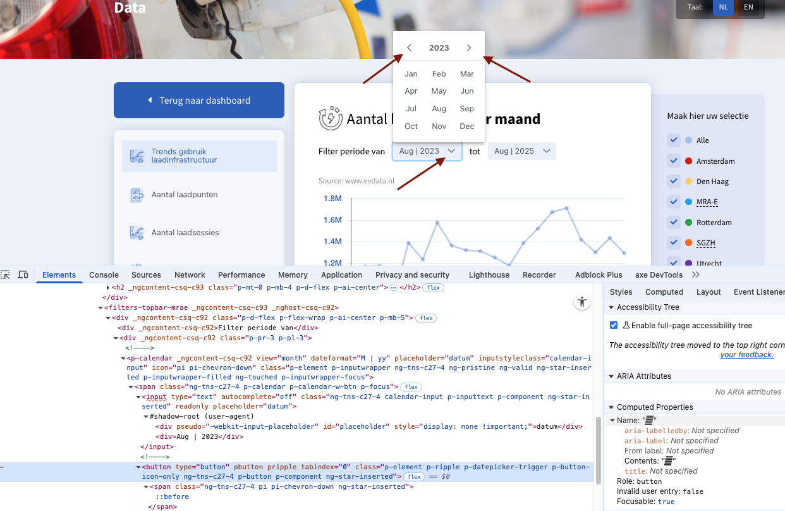Collapse the ARIA Attributes section

(611, 376)
